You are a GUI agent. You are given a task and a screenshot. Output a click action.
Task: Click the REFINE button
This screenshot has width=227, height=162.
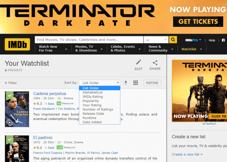pyautogui.click(x=152, y=83)
